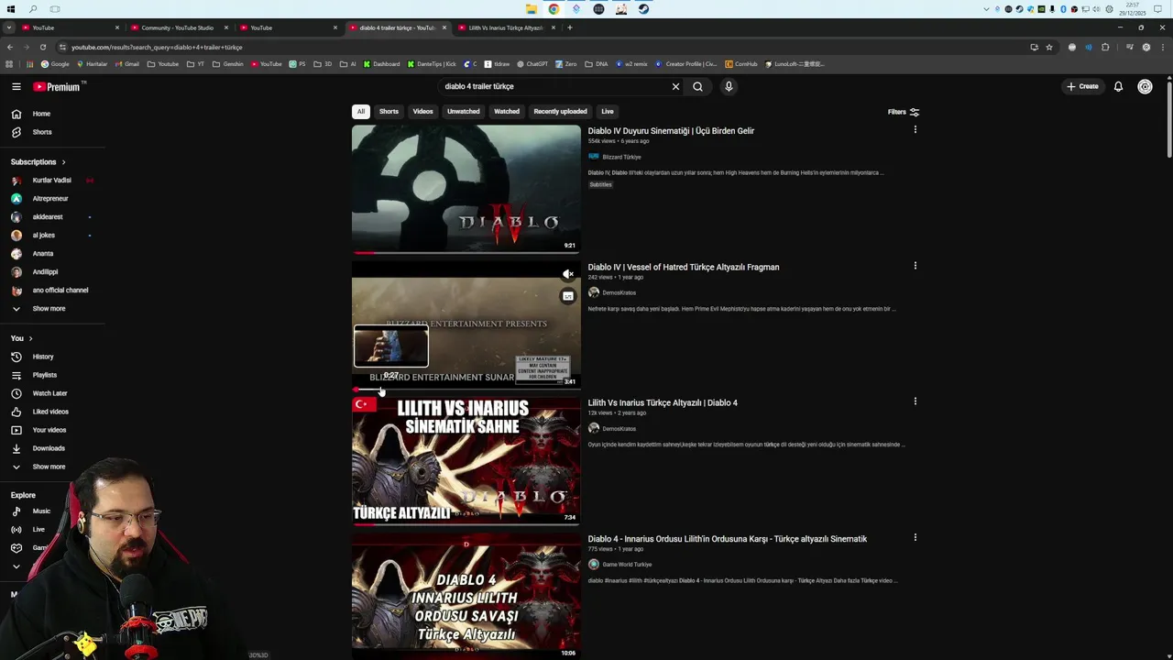Screen dimensions: 1173x660
Task: Open more options for Vessel of Hatred video
Action: [x=915, y=266]
